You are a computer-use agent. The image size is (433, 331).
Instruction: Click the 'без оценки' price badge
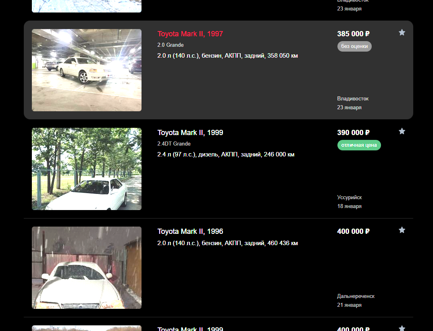354,46
